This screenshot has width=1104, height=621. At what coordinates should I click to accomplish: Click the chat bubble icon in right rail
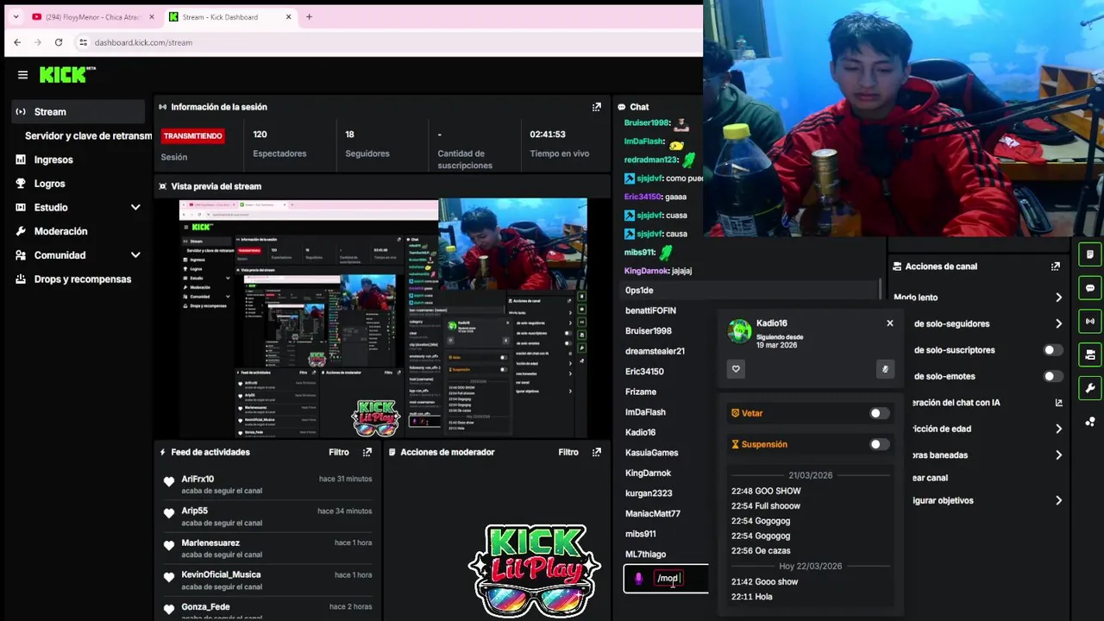(x=1090, y=288)
